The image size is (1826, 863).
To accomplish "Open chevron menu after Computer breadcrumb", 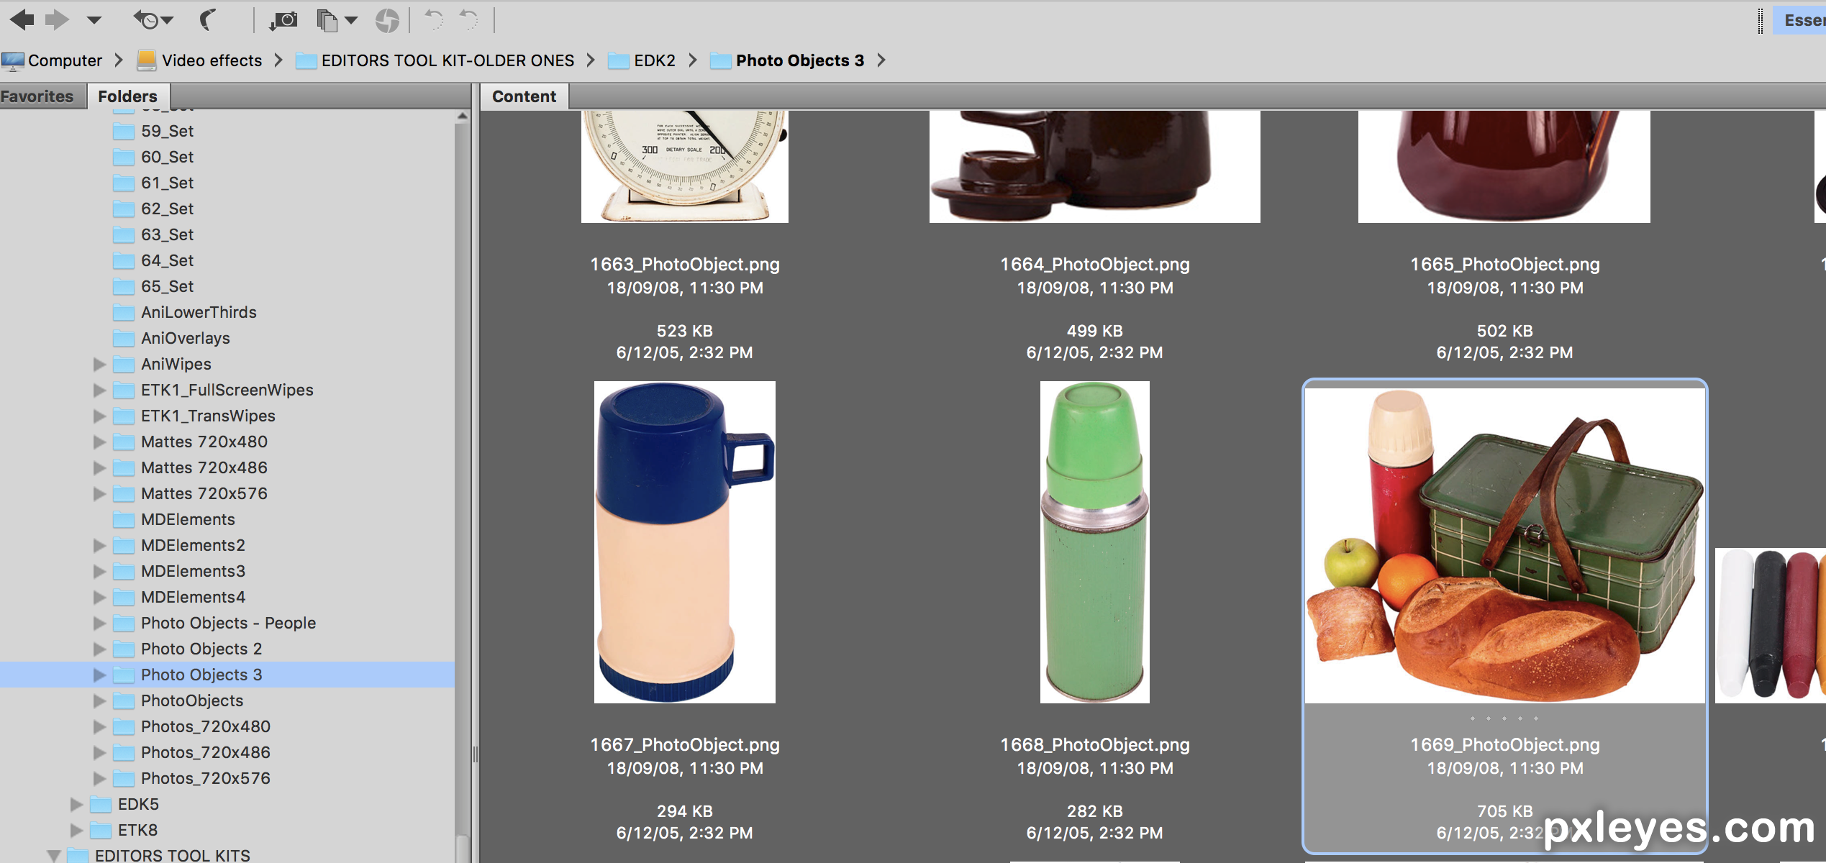I will click(119, 60).
